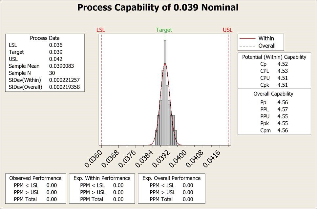Select PPM > USL under Exp. Overall Performance
Viewport: 317px width, 209px height.
(x=162, y=192)
